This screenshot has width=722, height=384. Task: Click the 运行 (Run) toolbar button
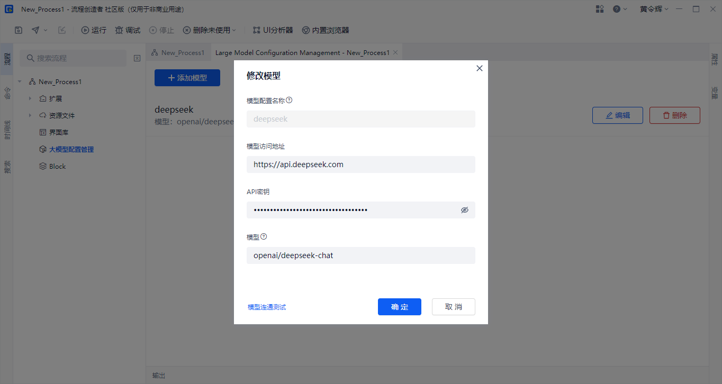[x=94, y=30]
